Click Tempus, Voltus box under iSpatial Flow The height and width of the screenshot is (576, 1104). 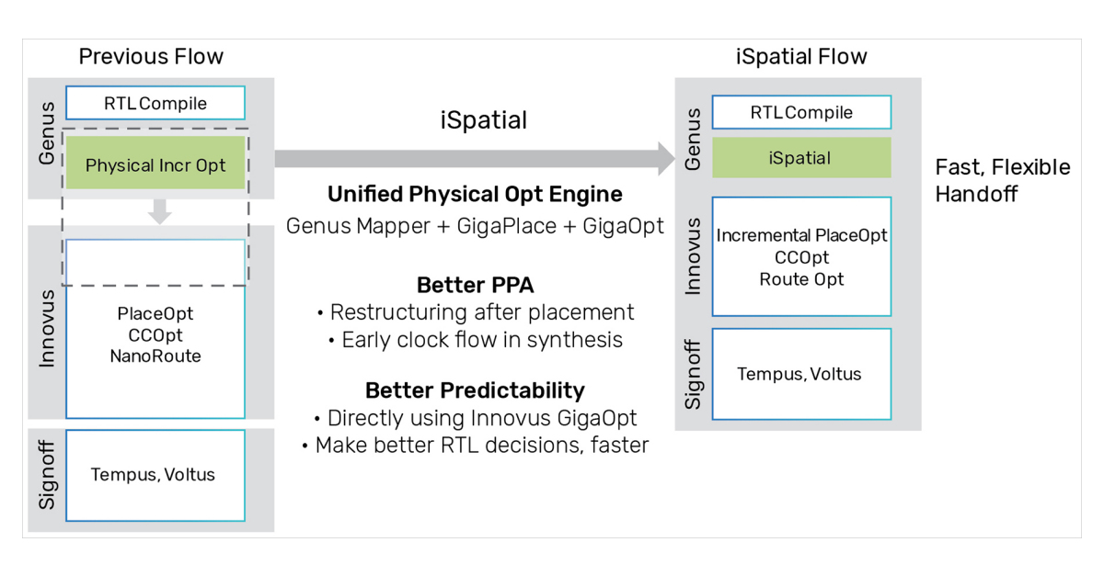799,374
